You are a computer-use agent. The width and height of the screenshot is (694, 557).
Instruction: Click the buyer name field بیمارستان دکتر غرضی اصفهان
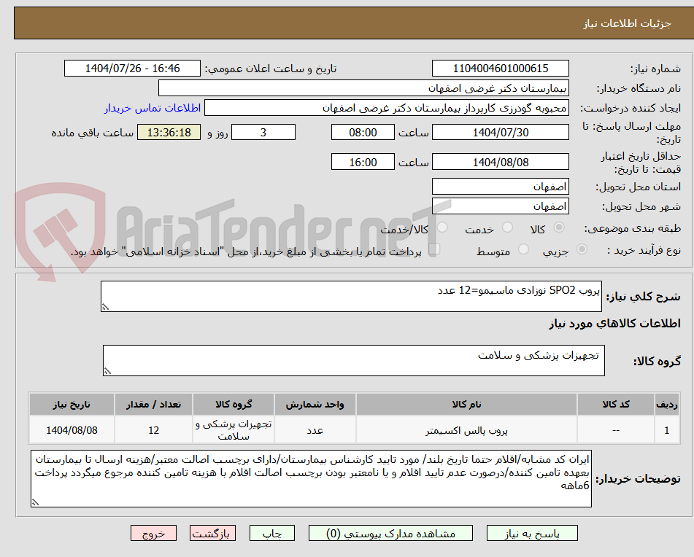(x=363, y=88)
